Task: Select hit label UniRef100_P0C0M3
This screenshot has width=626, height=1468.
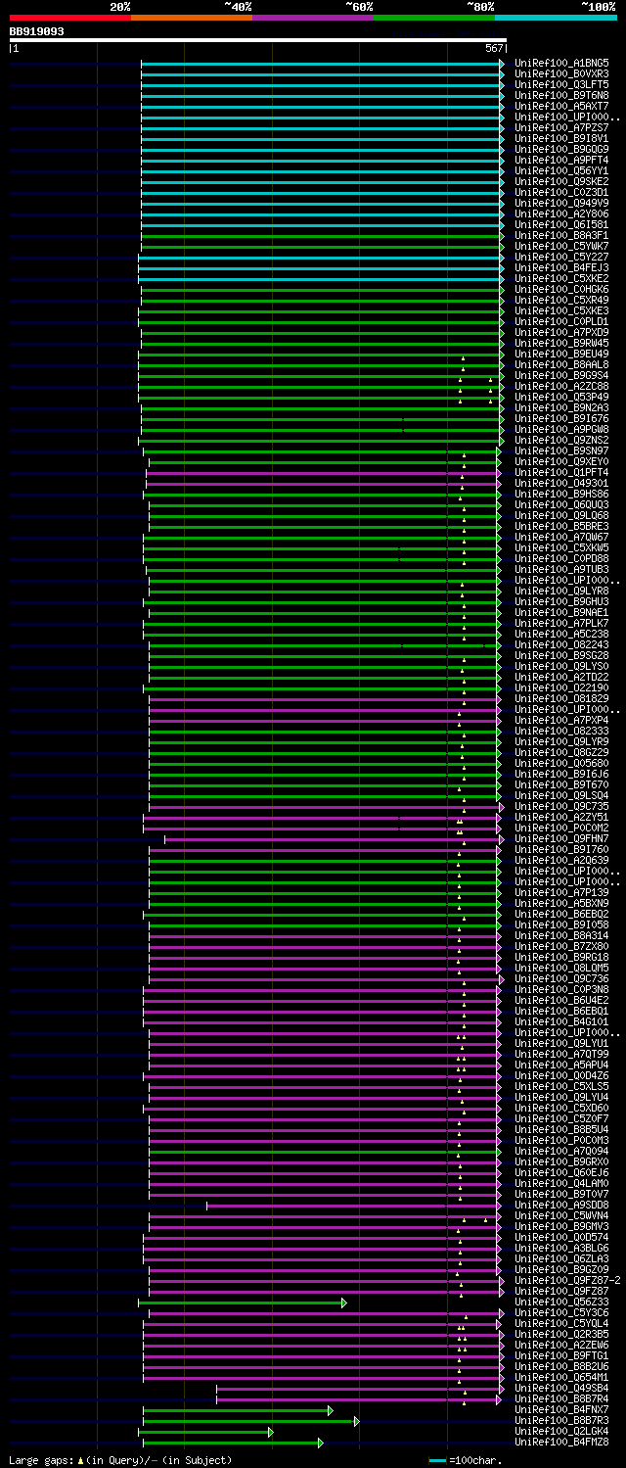Action: point(561,1140)
